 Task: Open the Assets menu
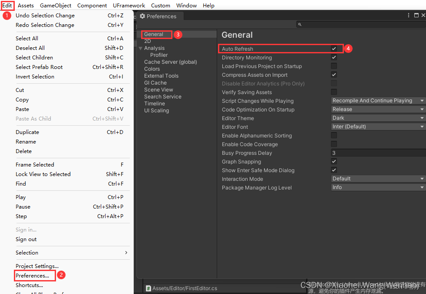[x=26, y=6]
